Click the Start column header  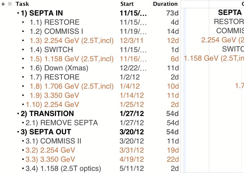click(x=127, y=4)
